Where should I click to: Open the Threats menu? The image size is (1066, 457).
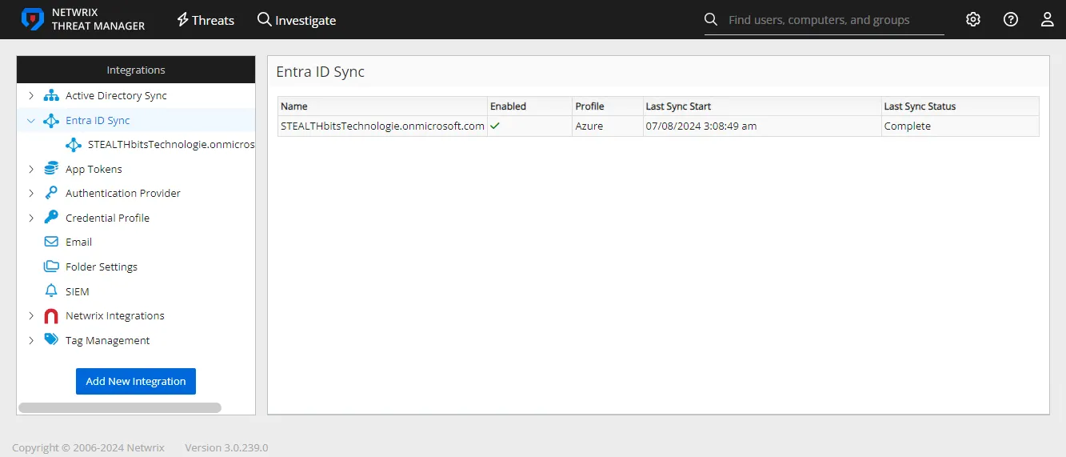click(206, 20)
